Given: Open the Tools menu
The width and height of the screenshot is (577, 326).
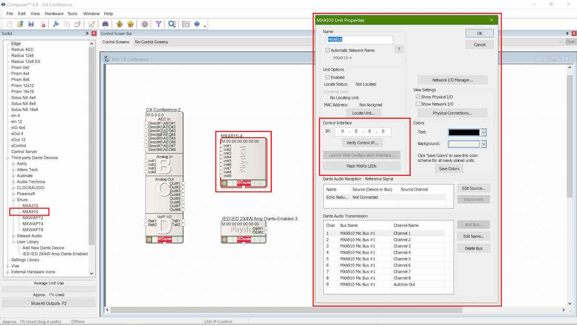Looking at the screenshot, I should tap(72, 14).
